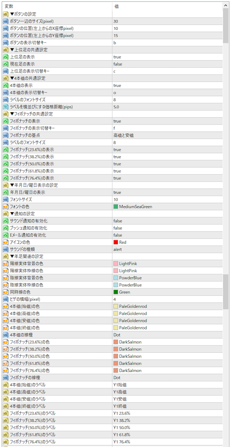Select the ▼年足関連の設定 section row
Viewport: 231px width, 447px height.
[x=112, y=256]
